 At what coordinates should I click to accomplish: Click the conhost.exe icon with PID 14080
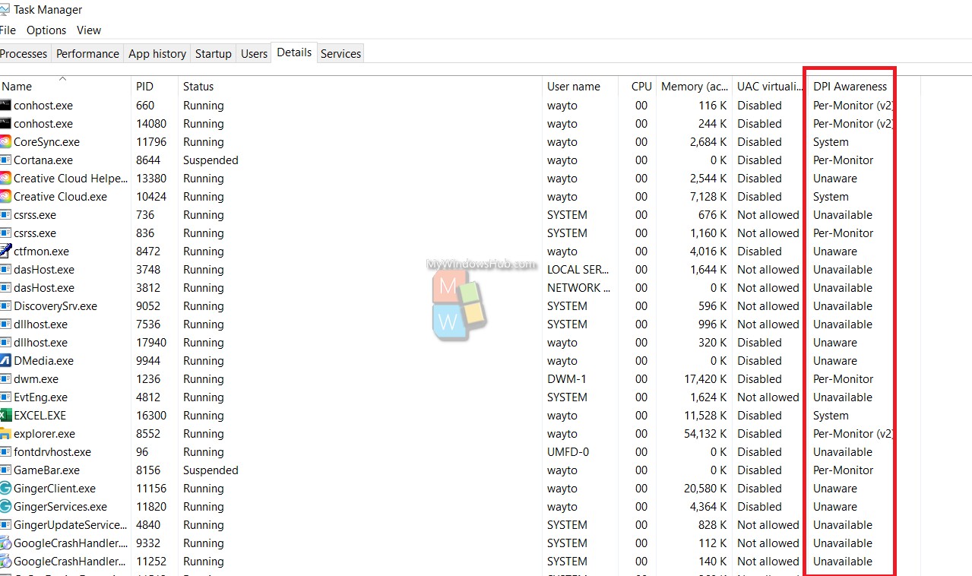tap(6, 124)
